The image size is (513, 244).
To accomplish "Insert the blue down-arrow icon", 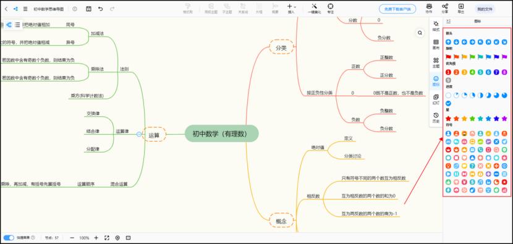I will (x=456, y=42).
